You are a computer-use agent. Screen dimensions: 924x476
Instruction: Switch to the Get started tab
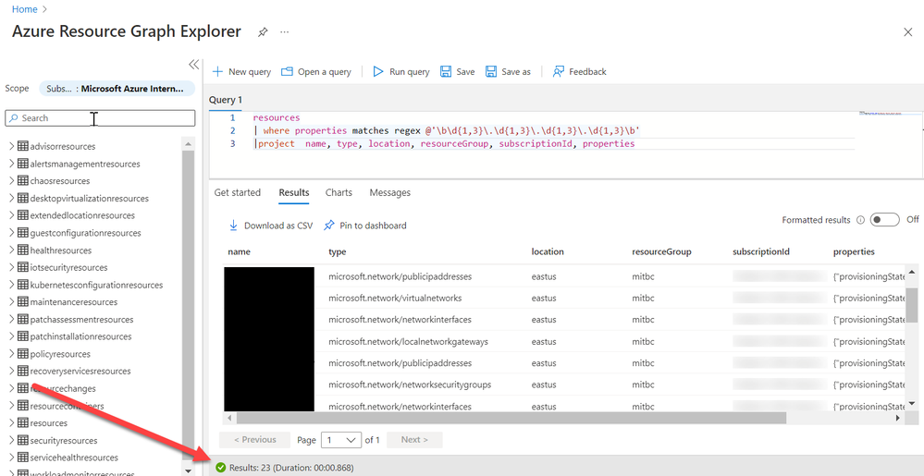(237, 192)
